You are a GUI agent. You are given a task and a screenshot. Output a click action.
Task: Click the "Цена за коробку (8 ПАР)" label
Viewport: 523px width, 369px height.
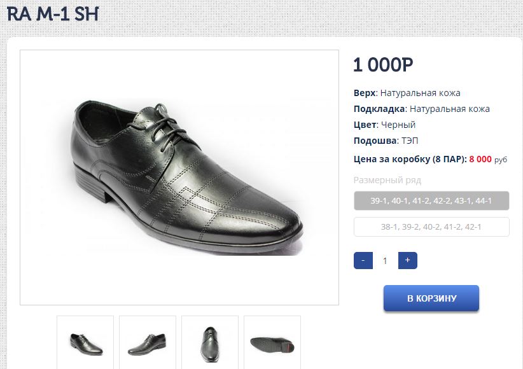coord(410,159)
